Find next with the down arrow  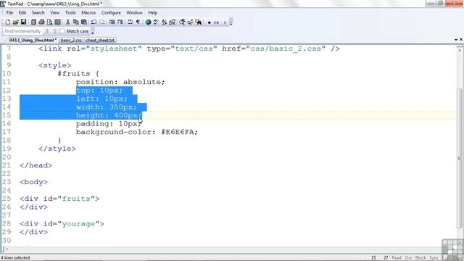[x=46, y=31]
